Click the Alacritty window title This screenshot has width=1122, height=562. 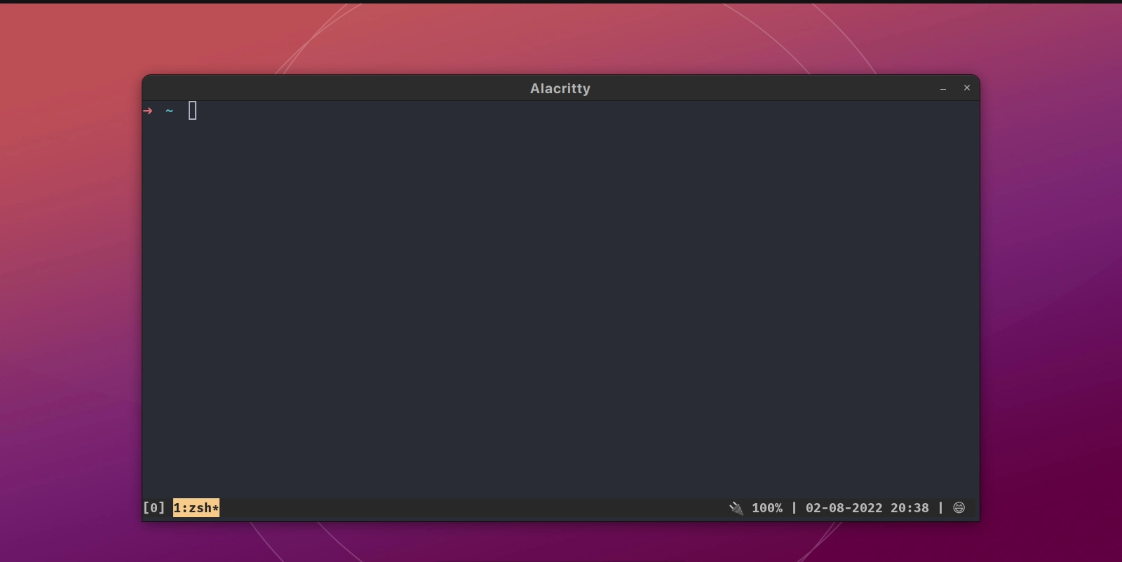(x=560, y=88)
